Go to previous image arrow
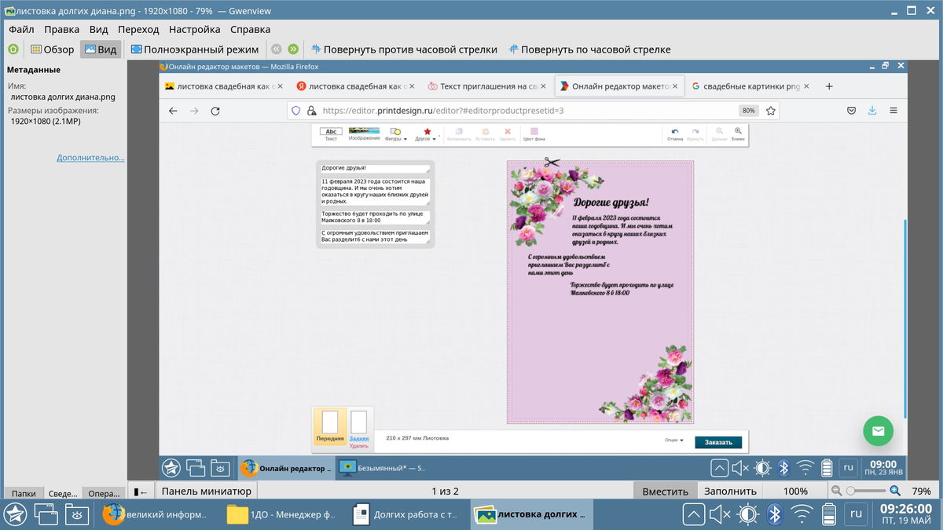 pos(276,49)
